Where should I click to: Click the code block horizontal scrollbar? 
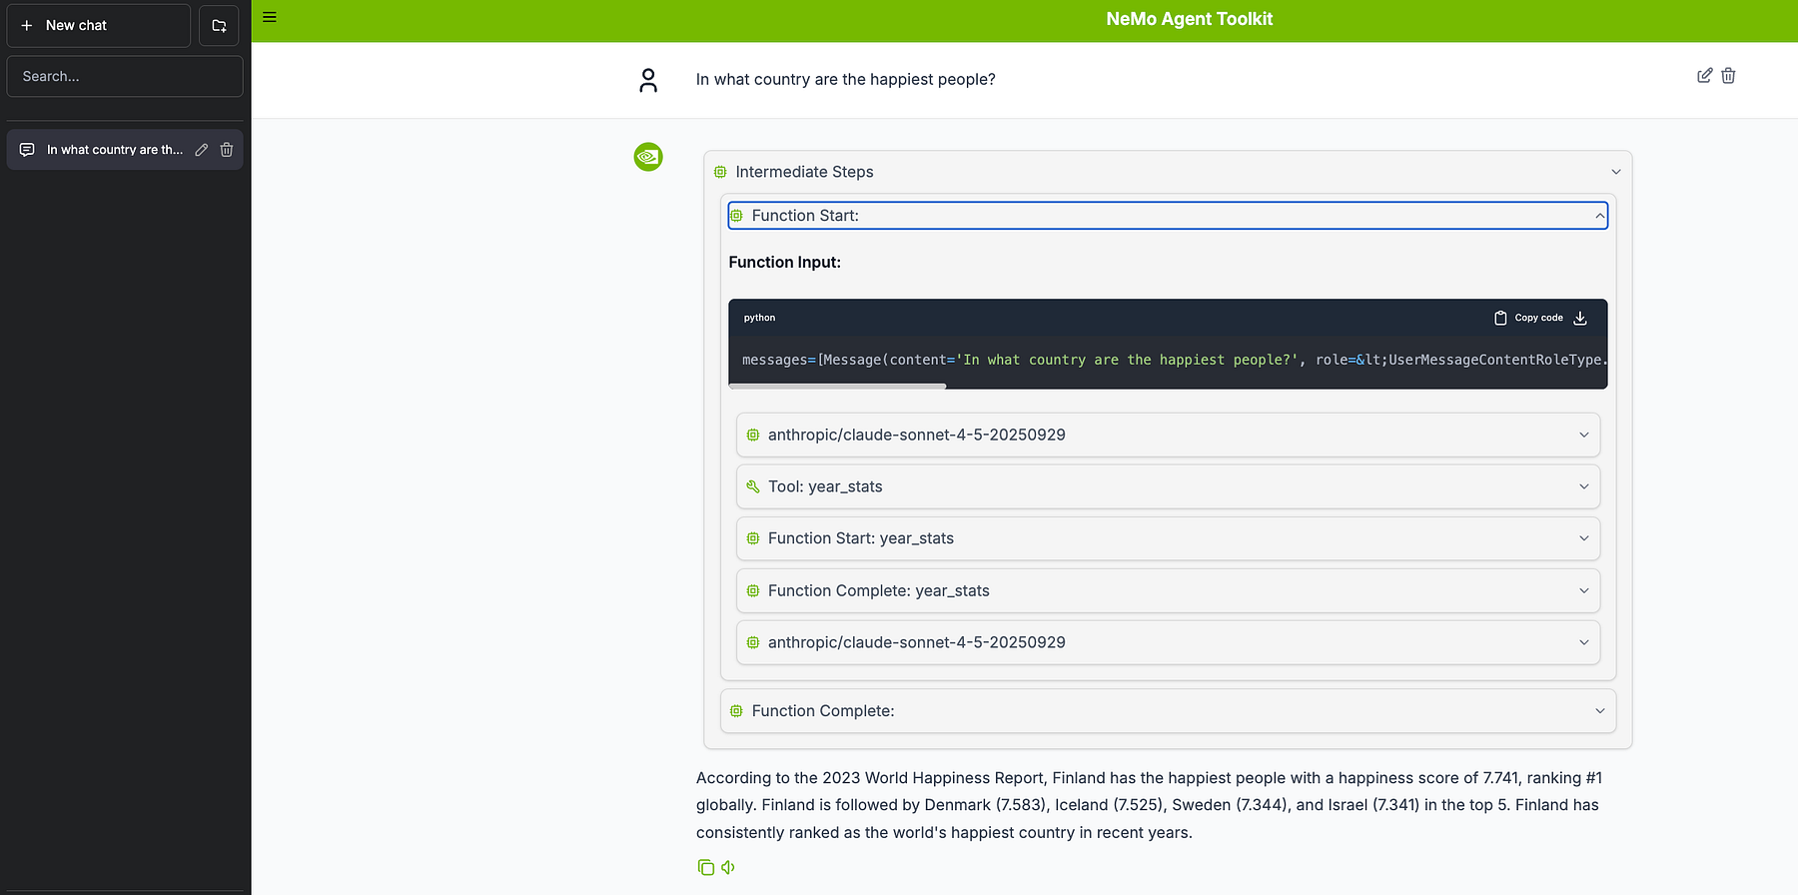(x=837, y=386)
